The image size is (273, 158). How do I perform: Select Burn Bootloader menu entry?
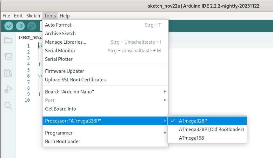point(105,142)
